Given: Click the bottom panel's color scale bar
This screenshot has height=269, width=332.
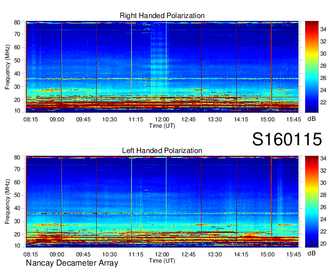Looking at the screenshot, I should 311,202.
